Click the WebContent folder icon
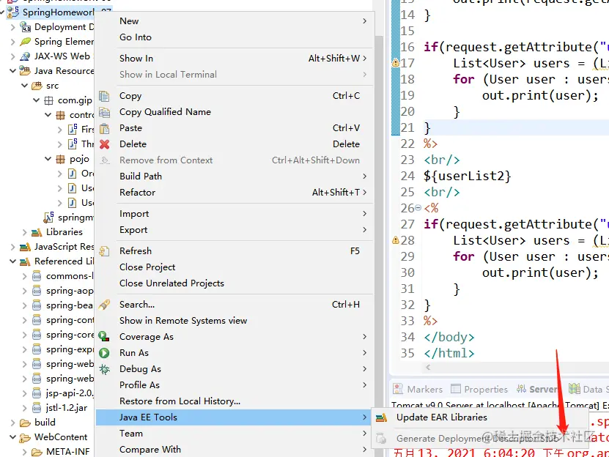The image size is (609, 457). click(x=25, y=437)
